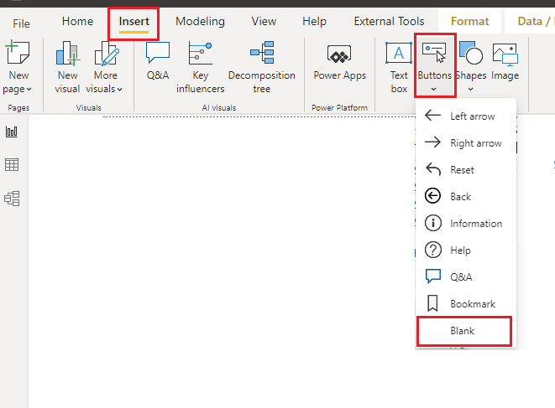555x408 pixels.
Task: Insert Decomposition tree visual
Action: point(262,67)
